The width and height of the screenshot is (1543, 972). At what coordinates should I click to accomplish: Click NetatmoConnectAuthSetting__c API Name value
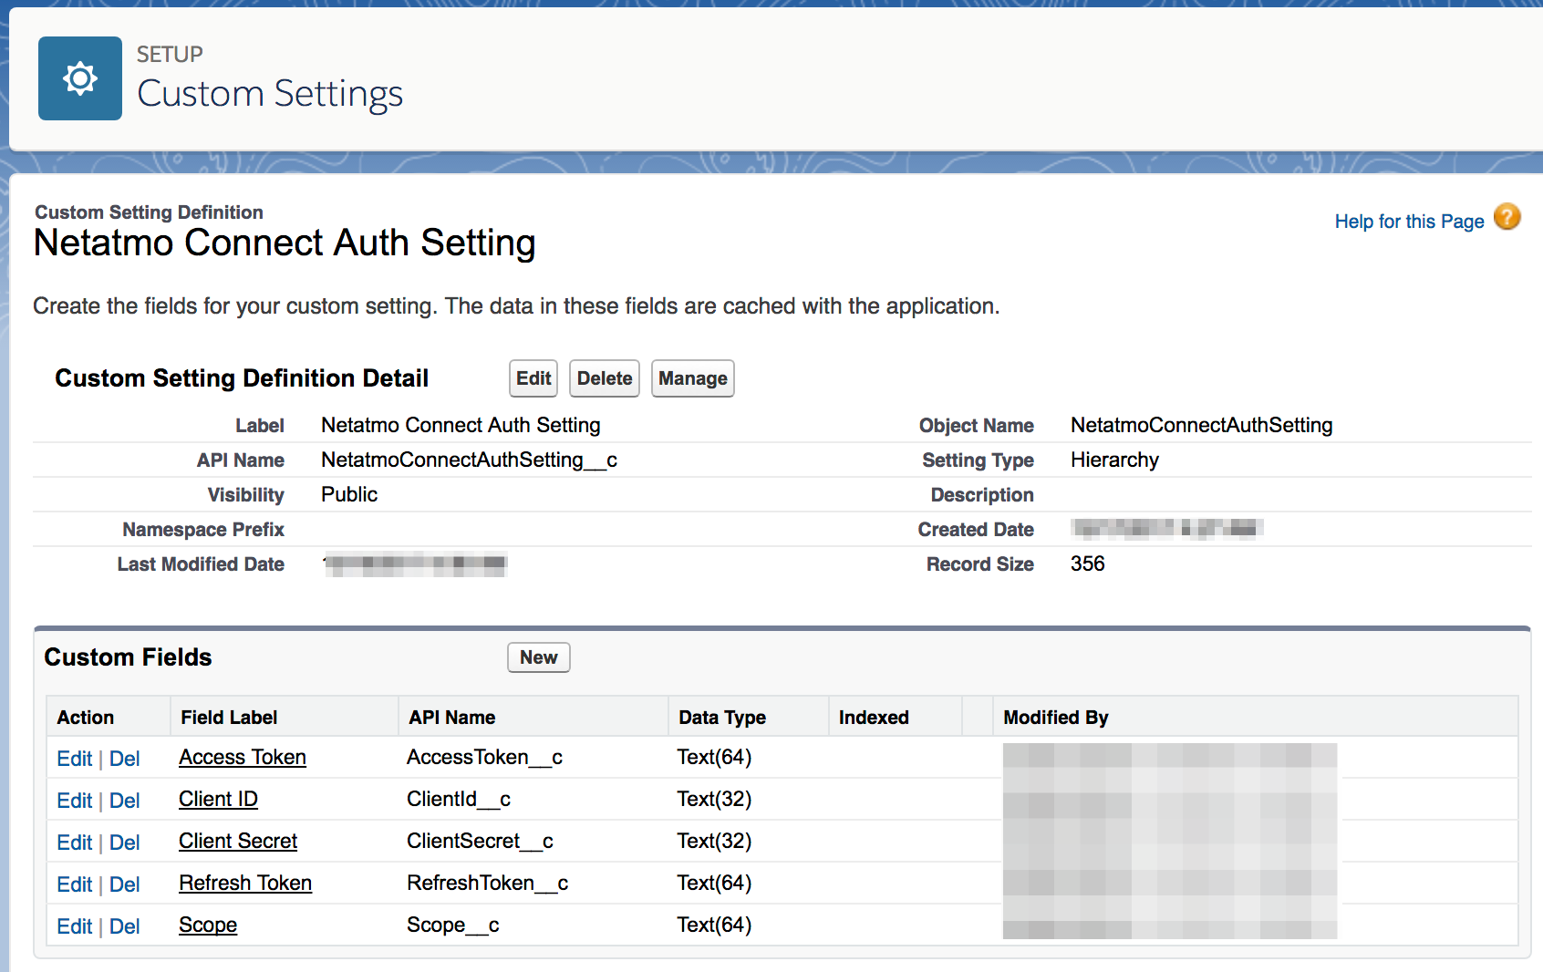pyautogui.click(x=470, y=460)
